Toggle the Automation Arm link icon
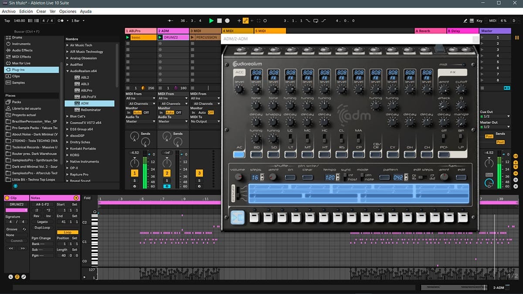The image size is (523, 294). pyautogui.click(x=245, y=20)
